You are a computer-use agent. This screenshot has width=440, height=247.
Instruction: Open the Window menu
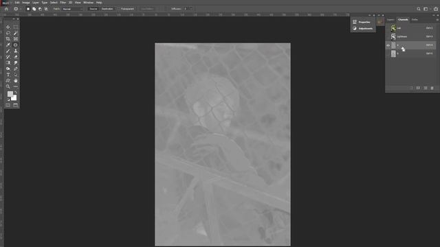coord(88,3)
